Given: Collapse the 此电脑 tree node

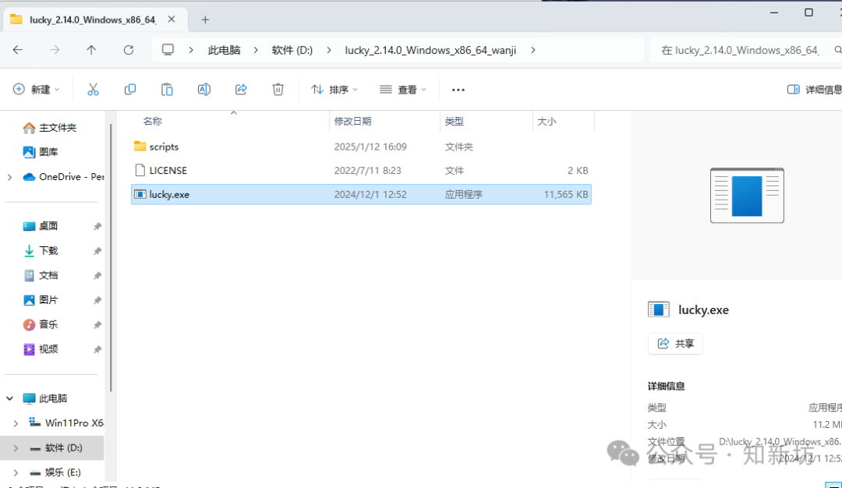Looking at the screenshot, I should click(9, 398).
